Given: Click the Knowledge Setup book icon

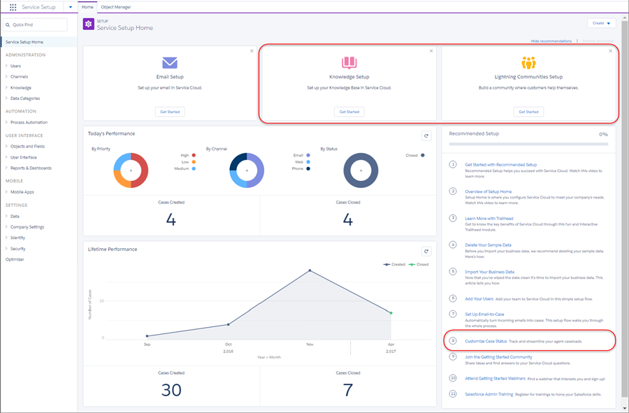Looking at the screenshot, I should (349, 63).
